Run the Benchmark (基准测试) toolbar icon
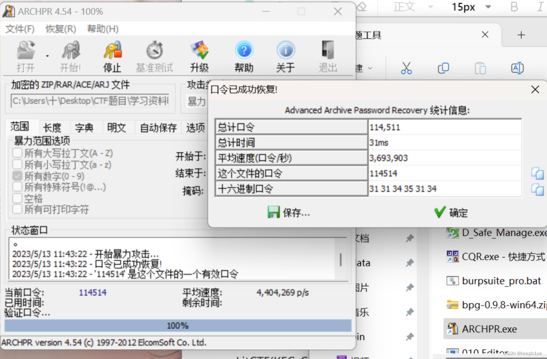Viewport: 547px width, 359px height. click(154, 56)
